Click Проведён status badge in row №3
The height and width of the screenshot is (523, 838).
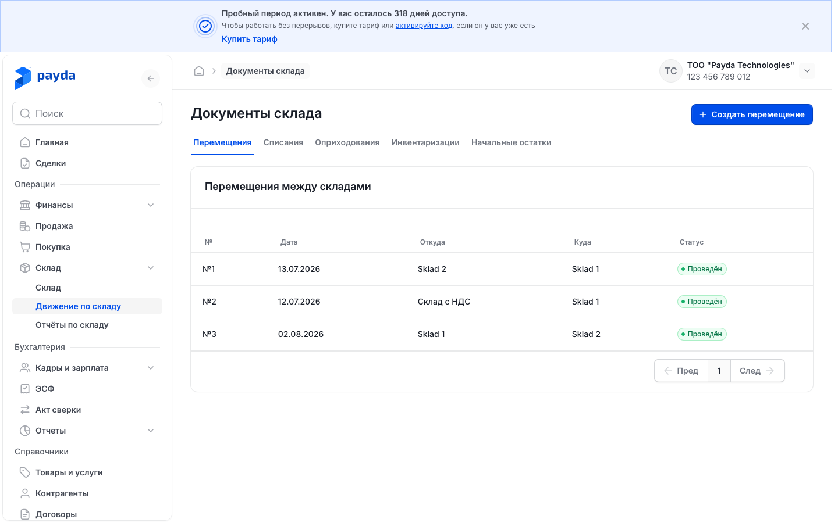pos(702,334)
